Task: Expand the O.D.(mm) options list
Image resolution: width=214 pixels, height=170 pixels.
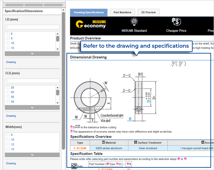Action: (32, 107)
